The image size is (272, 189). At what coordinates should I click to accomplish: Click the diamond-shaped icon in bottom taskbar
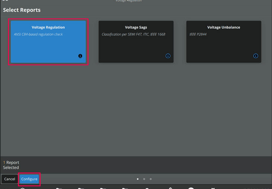[x=170, y=188]
